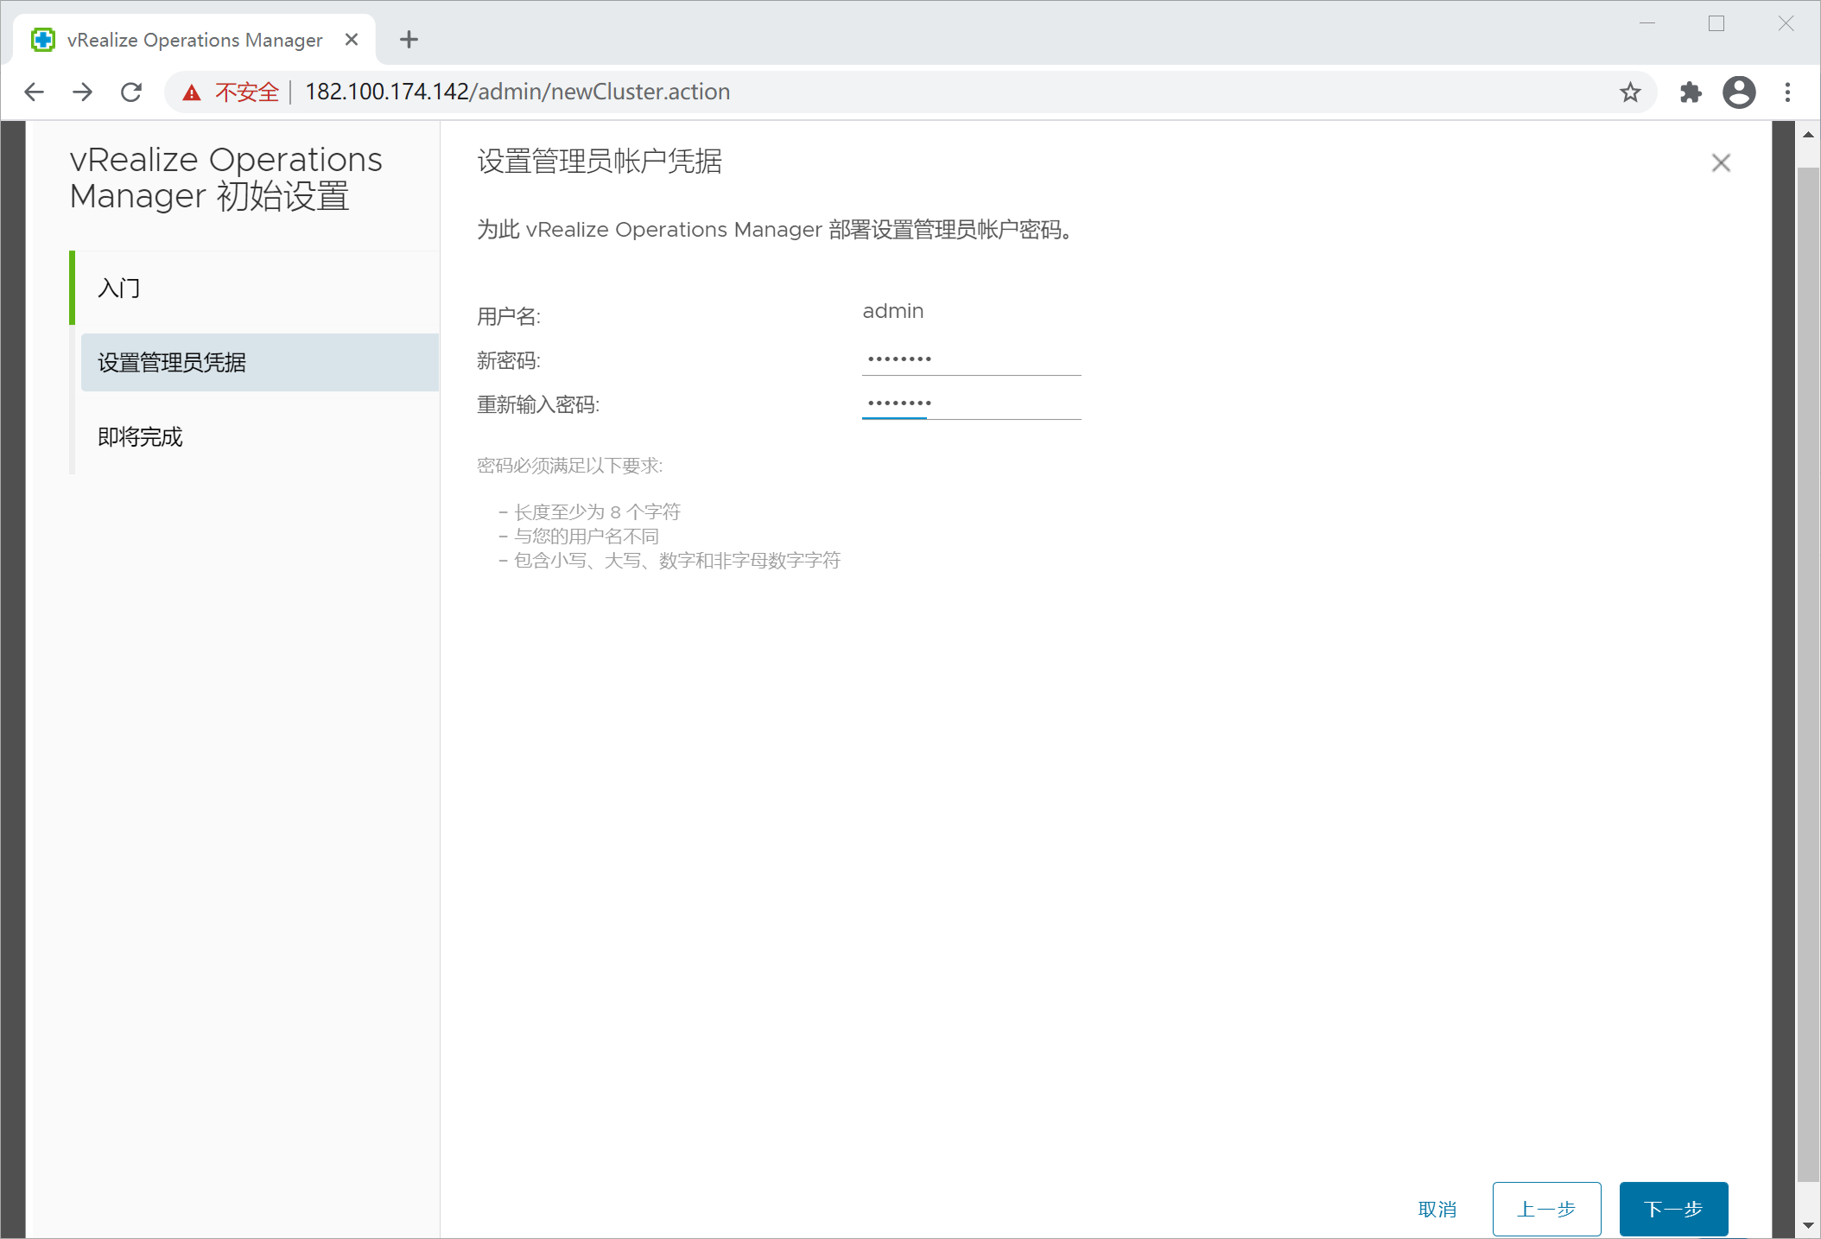Click the browser back arrow
This screenshot has height=1239, width=1821.
[34, 92]
